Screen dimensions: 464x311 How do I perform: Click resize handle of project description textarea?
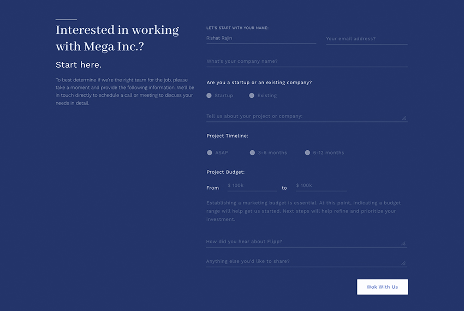coord(403,118)
